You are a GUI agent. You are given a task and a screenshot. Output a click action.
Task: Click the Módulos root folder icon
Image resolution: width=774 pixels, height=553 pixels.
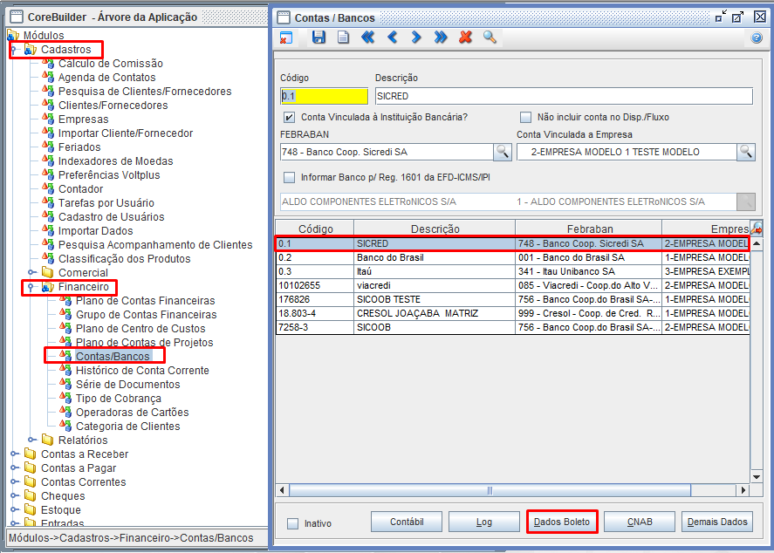[x=13, y=35]
